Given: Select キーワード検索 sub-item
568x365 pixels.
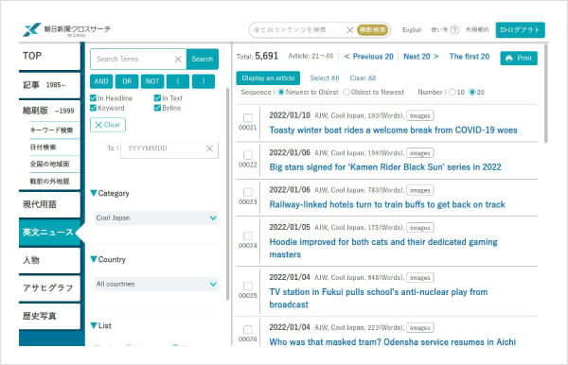Looking at the screenshot, I should point(51,130).
